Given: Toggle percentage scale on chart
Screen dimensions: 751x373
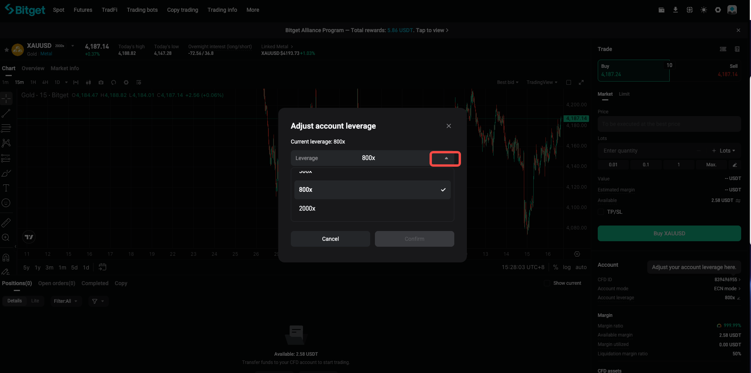Looking at the screenshot, I should [555, 267].
